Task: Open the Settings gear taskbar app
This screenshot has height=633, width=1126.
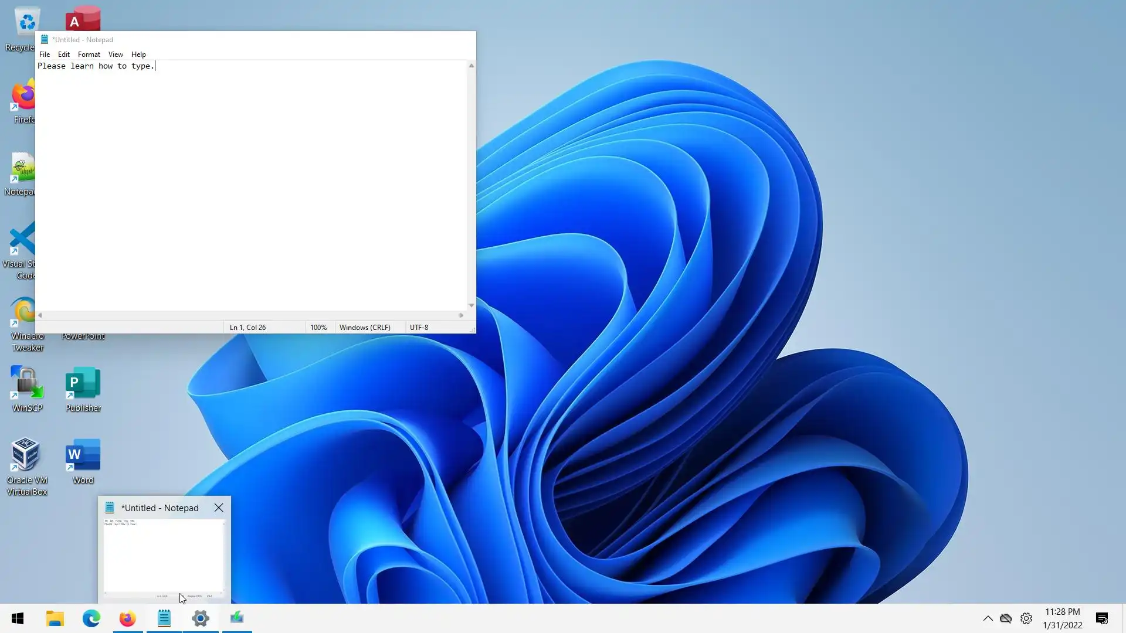Action: (x=201, y=618)
